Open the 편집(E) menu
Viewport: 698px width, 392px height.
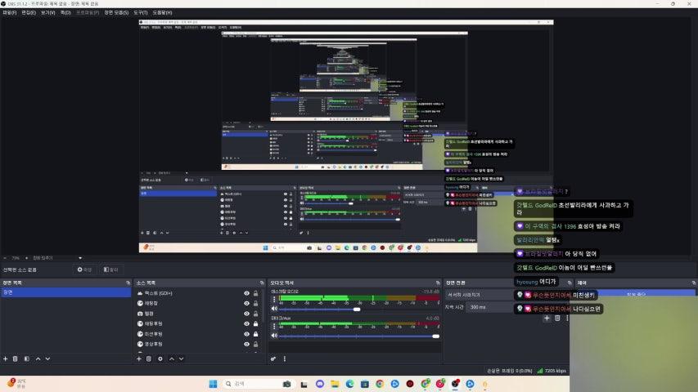(29, 12)
